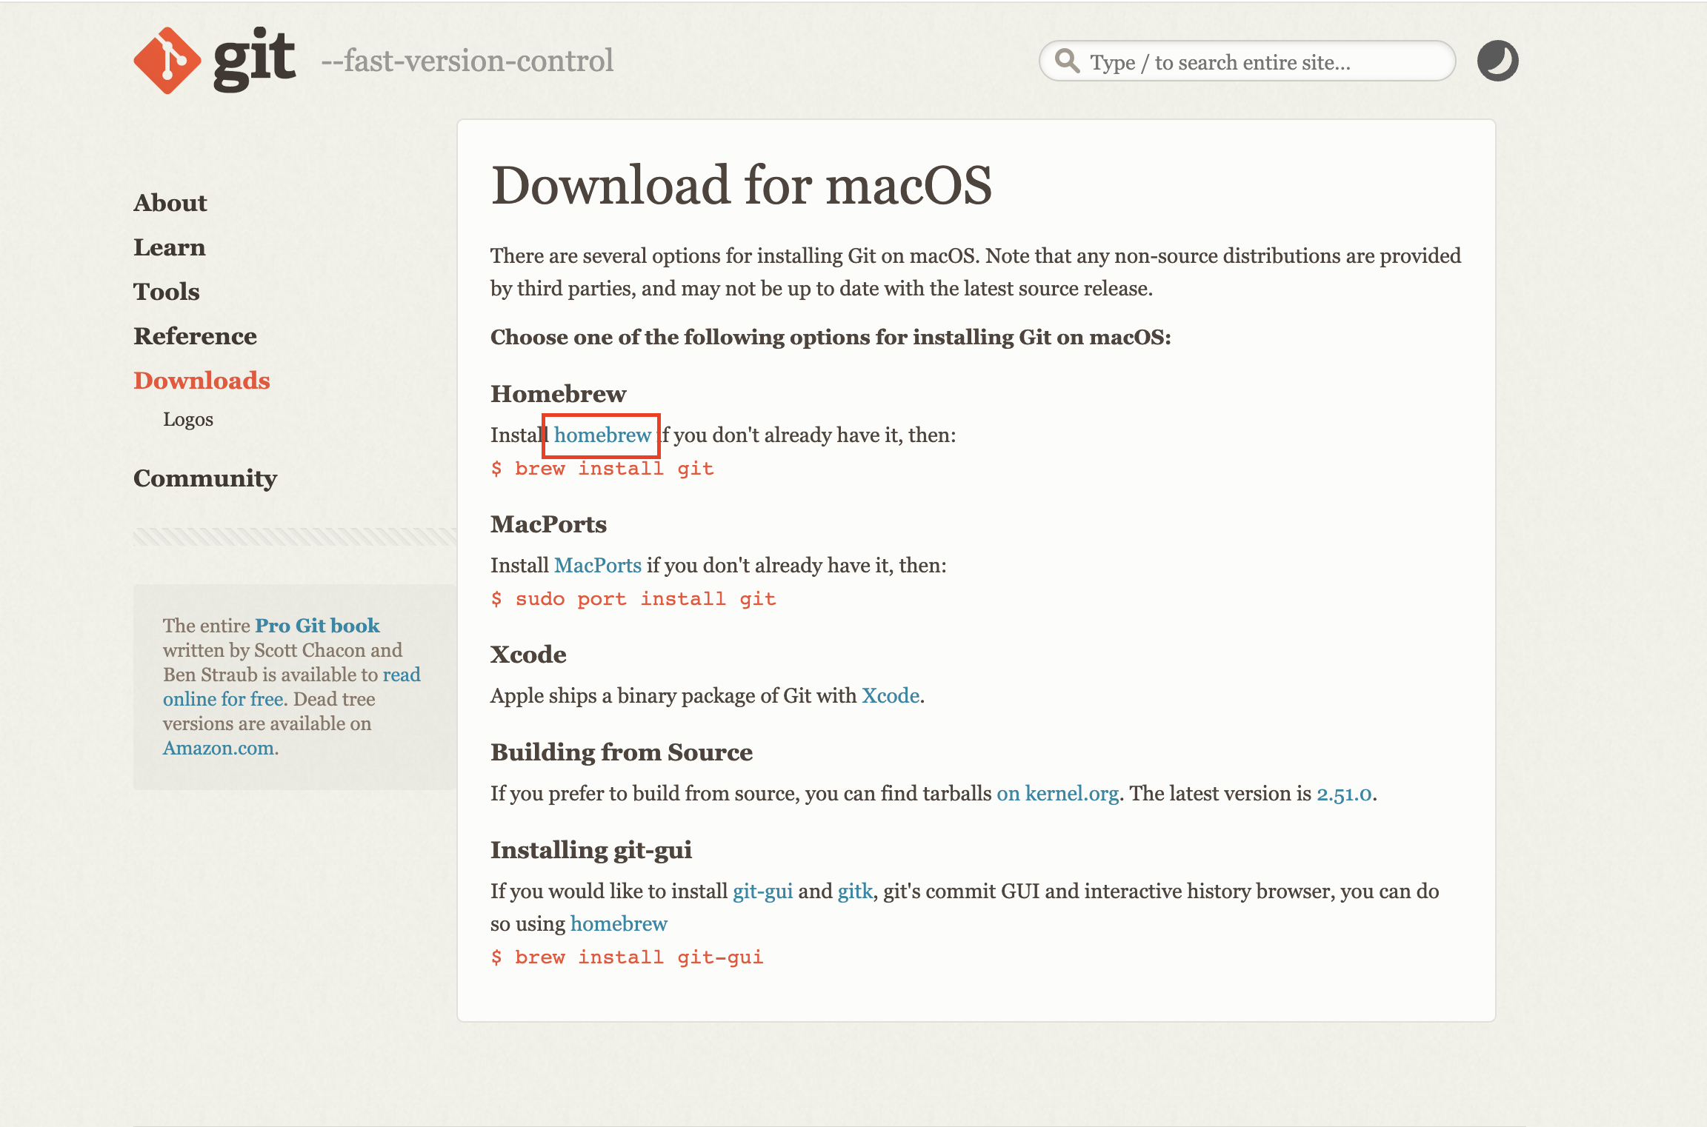Click the search magnifier icon
Image resolution: width=1707 pixels, height=1127 pixels.
click(x=1067, y=61)
